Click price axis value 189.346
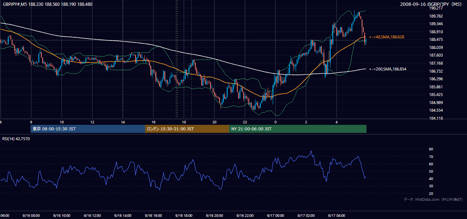Image resolution: width=467 pixels, height=219 pixels. 436,24
